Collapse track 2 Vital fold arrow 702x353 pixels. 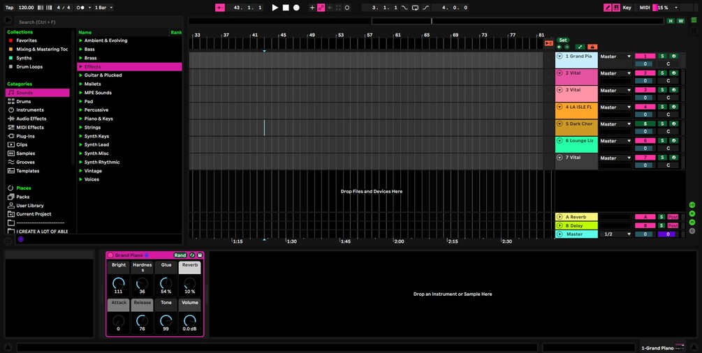tap(560, 73)
